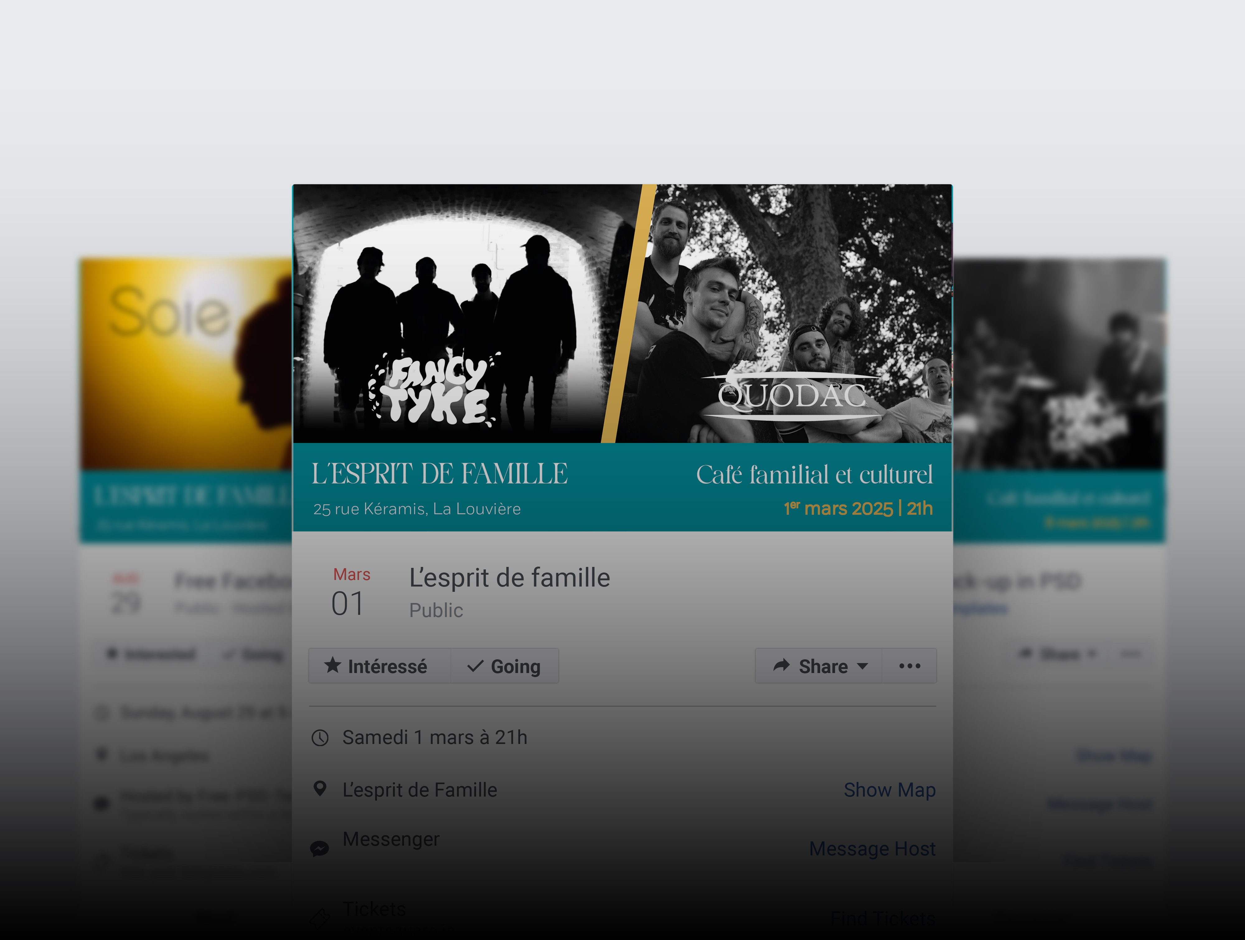Click the clock icon beside Samedi 1 mars
The width and height of the screenshot is (1245, 940).
click(x=320, y=737)
